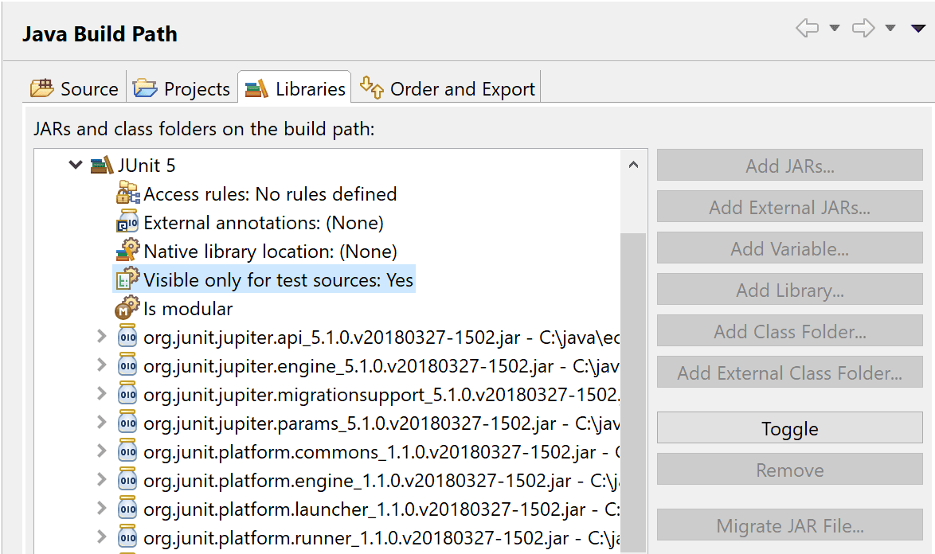Click the Migrate JAR File... button

(x=790, y=525)
